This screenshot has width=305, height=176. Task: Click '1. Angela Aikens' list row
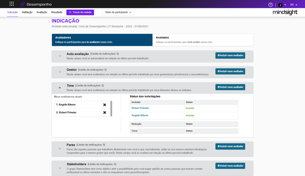[x=82, y=105]
